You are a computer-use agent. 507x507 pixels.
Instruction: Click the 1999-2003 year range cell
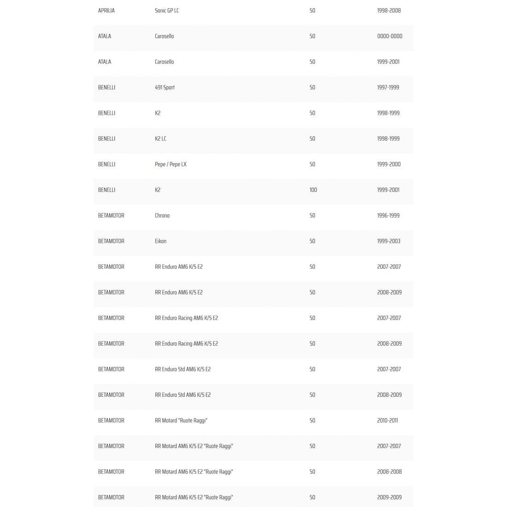389,241
